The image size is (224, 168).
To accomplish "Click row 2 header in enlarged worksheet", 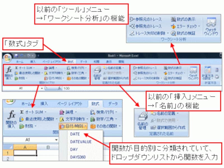I will coord(8,158).
